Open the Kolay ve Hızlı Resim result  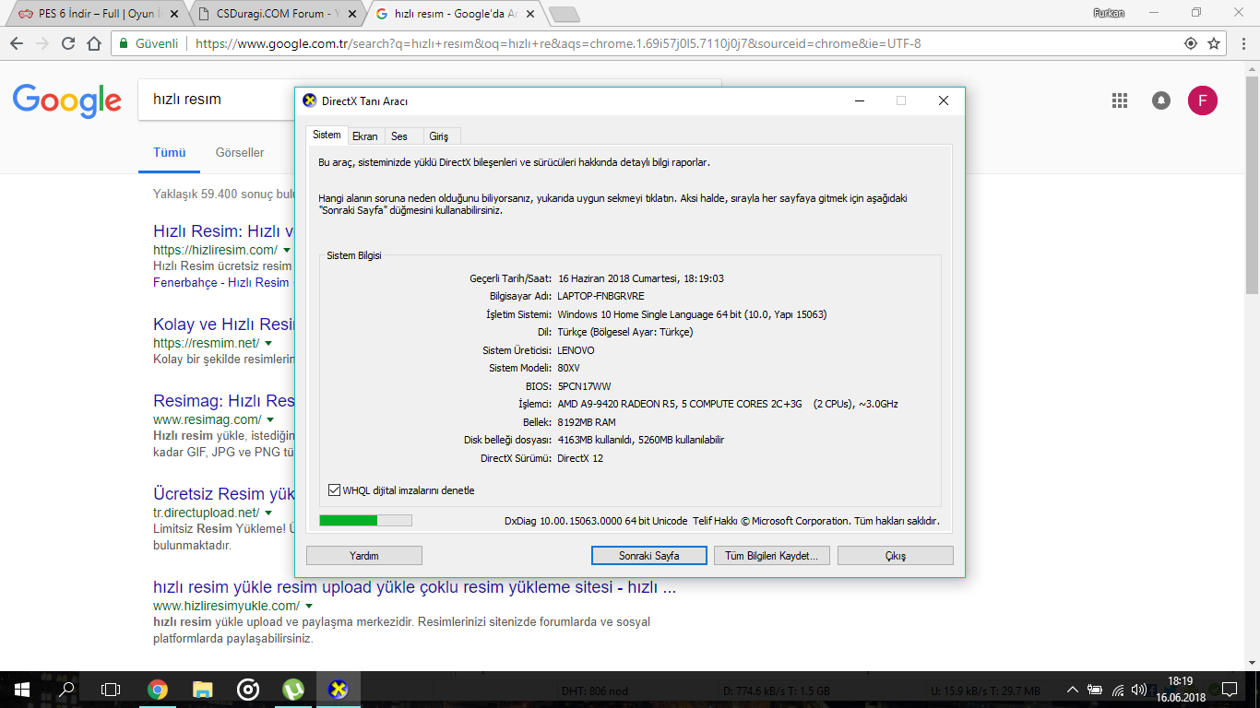click(223, 324)
